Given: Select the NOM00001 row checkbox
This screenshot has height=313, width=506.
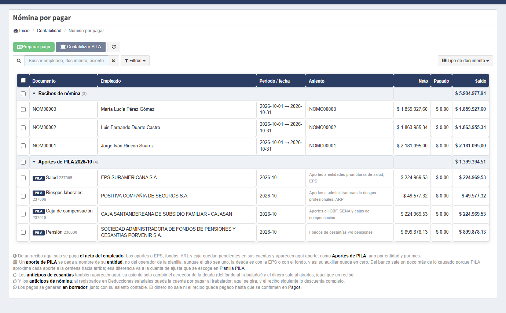Looking at the screenshot, I should tap(23, 146).
